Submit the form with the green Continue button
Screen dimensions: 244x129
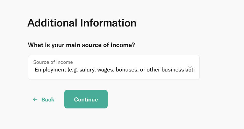point(86,99)
